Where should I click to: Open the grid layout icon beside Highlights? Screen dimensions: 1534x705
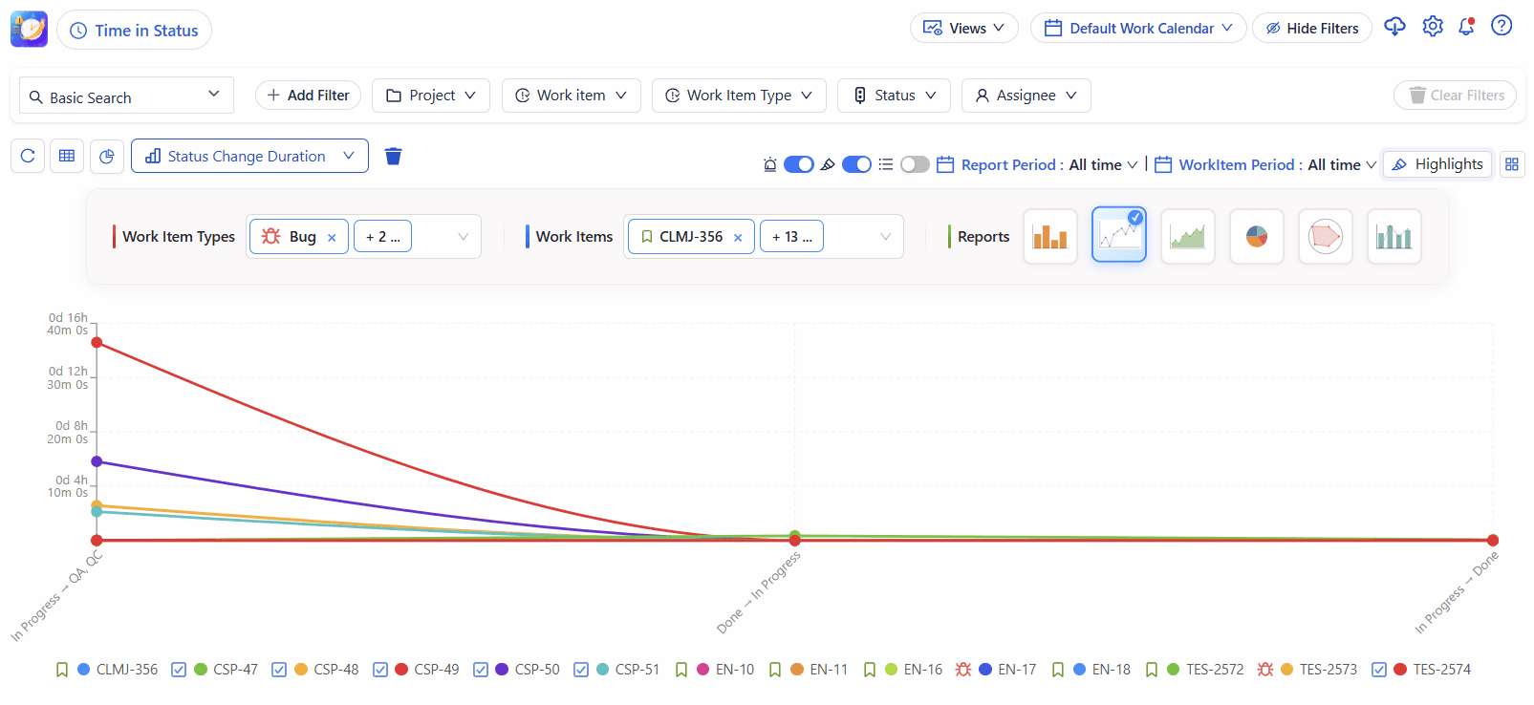coord(1512,164)
